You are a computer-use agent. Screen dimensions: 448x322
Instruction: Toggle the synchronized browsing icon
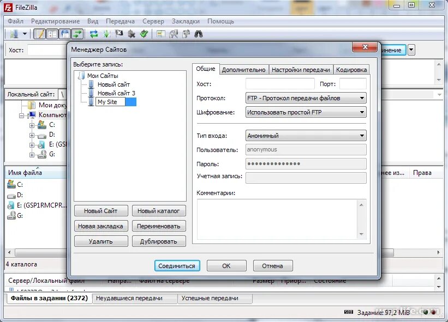click(x=186, y=34)
